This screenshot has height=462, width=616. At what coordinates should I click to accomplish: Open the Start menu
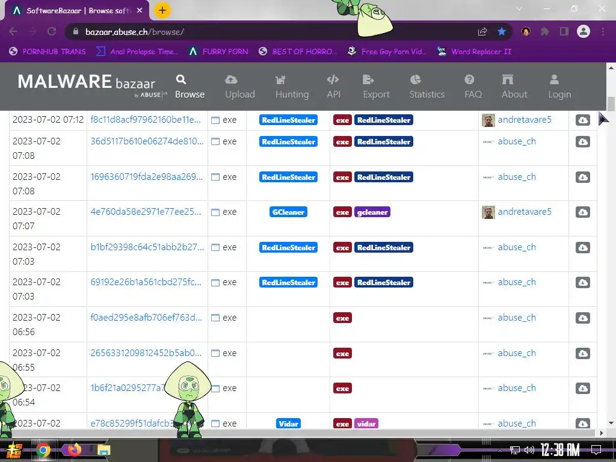[x=14, y=450]
